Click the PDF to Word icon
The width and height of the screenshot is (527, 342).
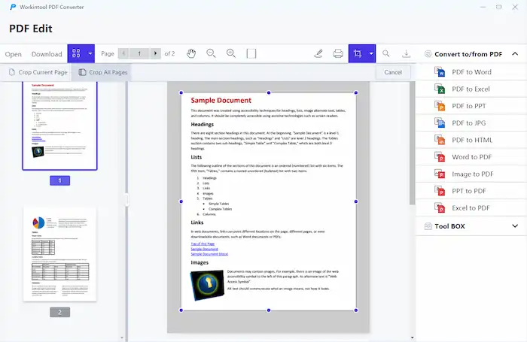(x=440, y=72)
